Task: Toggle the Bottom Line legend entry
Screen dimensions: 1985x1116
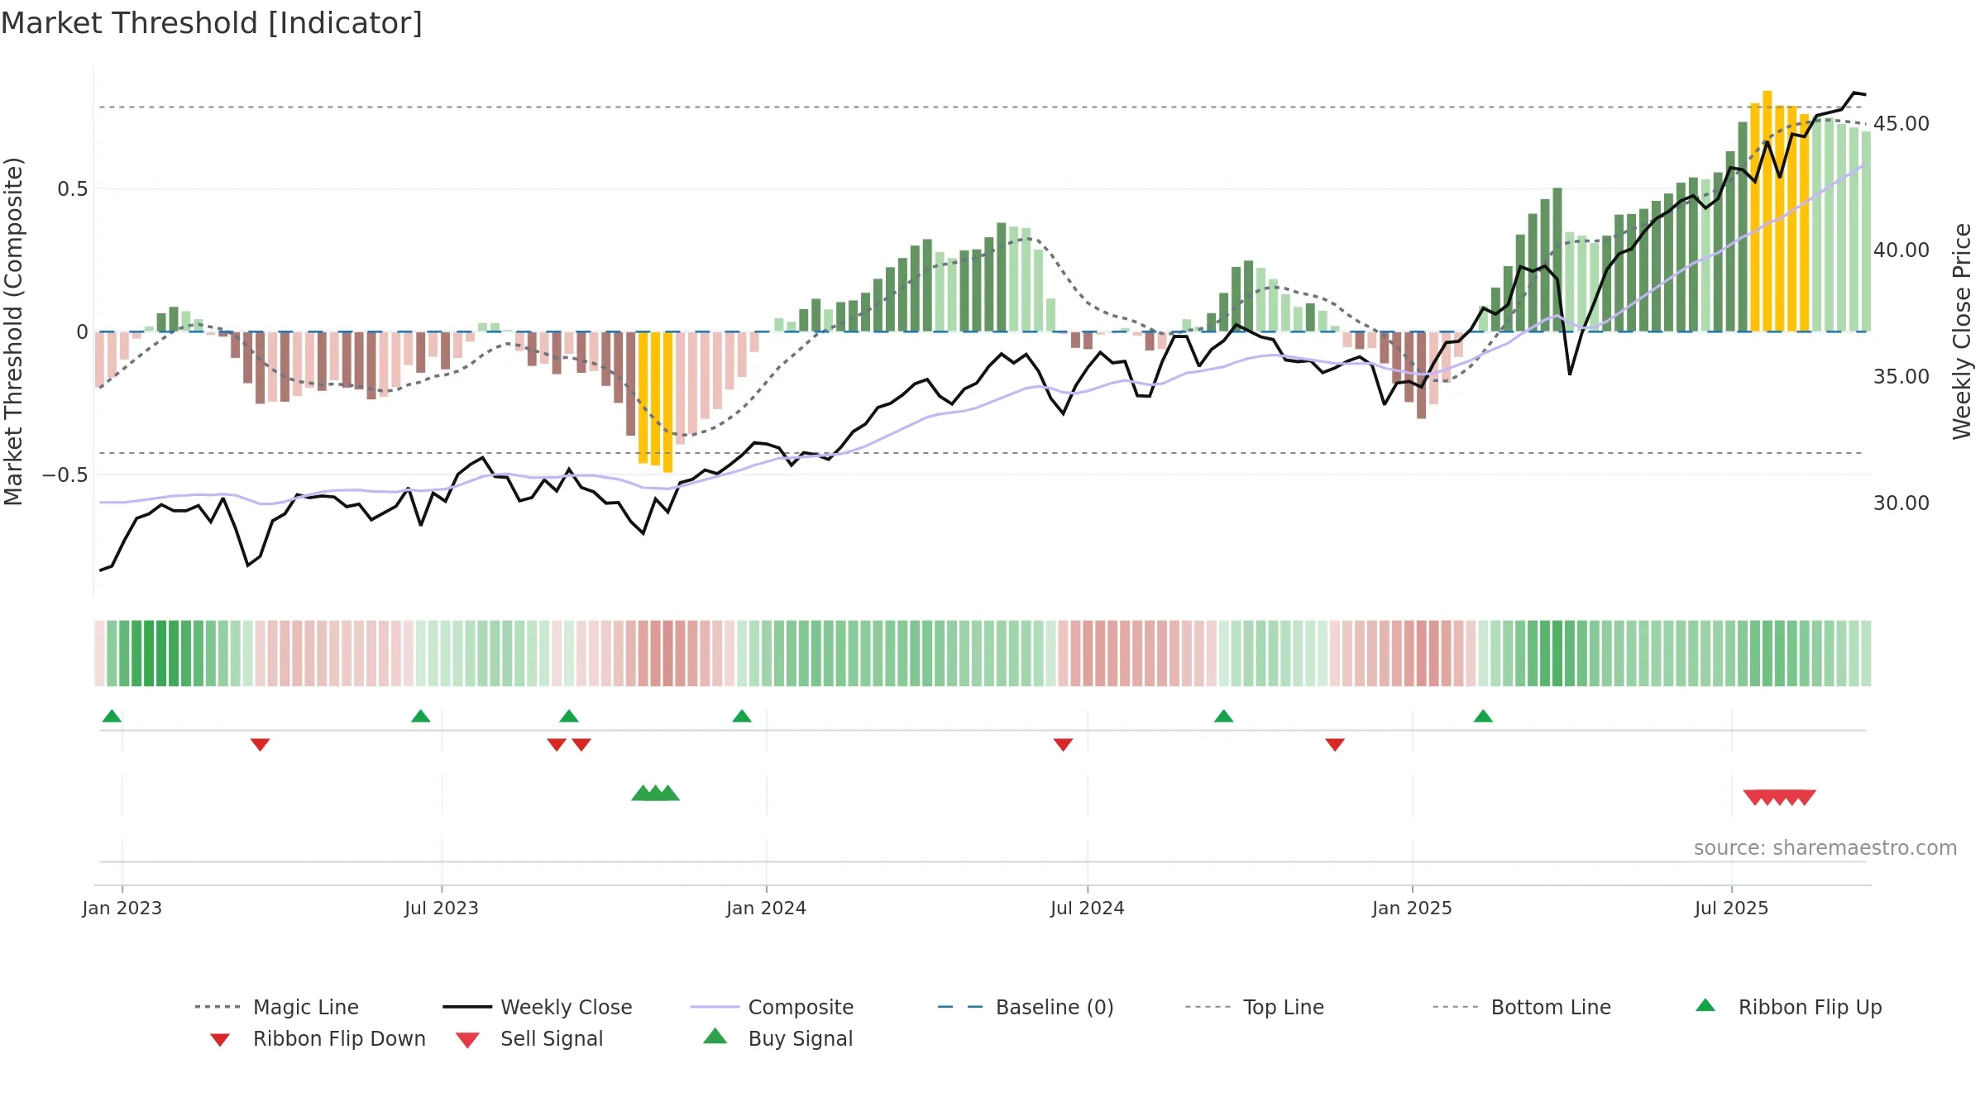Action: (1522, 1007)
